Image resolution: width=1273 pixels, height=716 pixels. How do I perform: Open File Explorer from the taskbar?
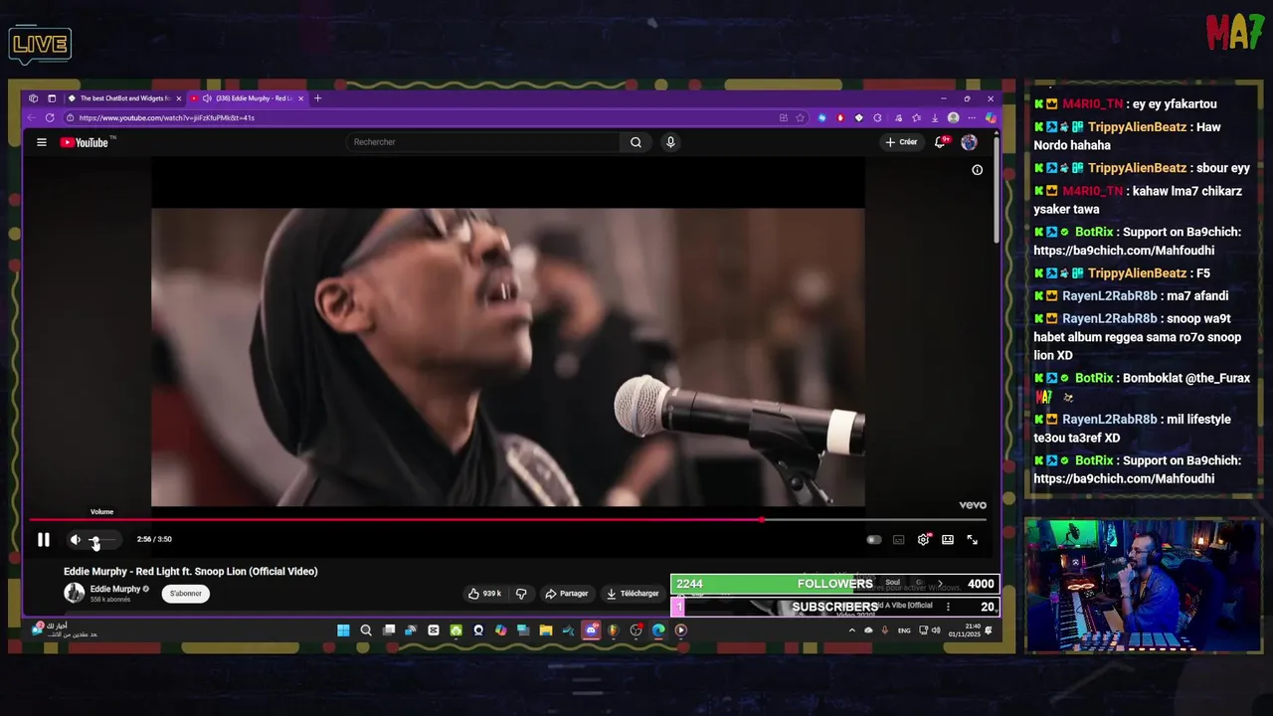click(546, 630)
